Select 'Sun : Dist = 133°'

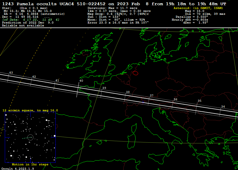coord(104,17)
